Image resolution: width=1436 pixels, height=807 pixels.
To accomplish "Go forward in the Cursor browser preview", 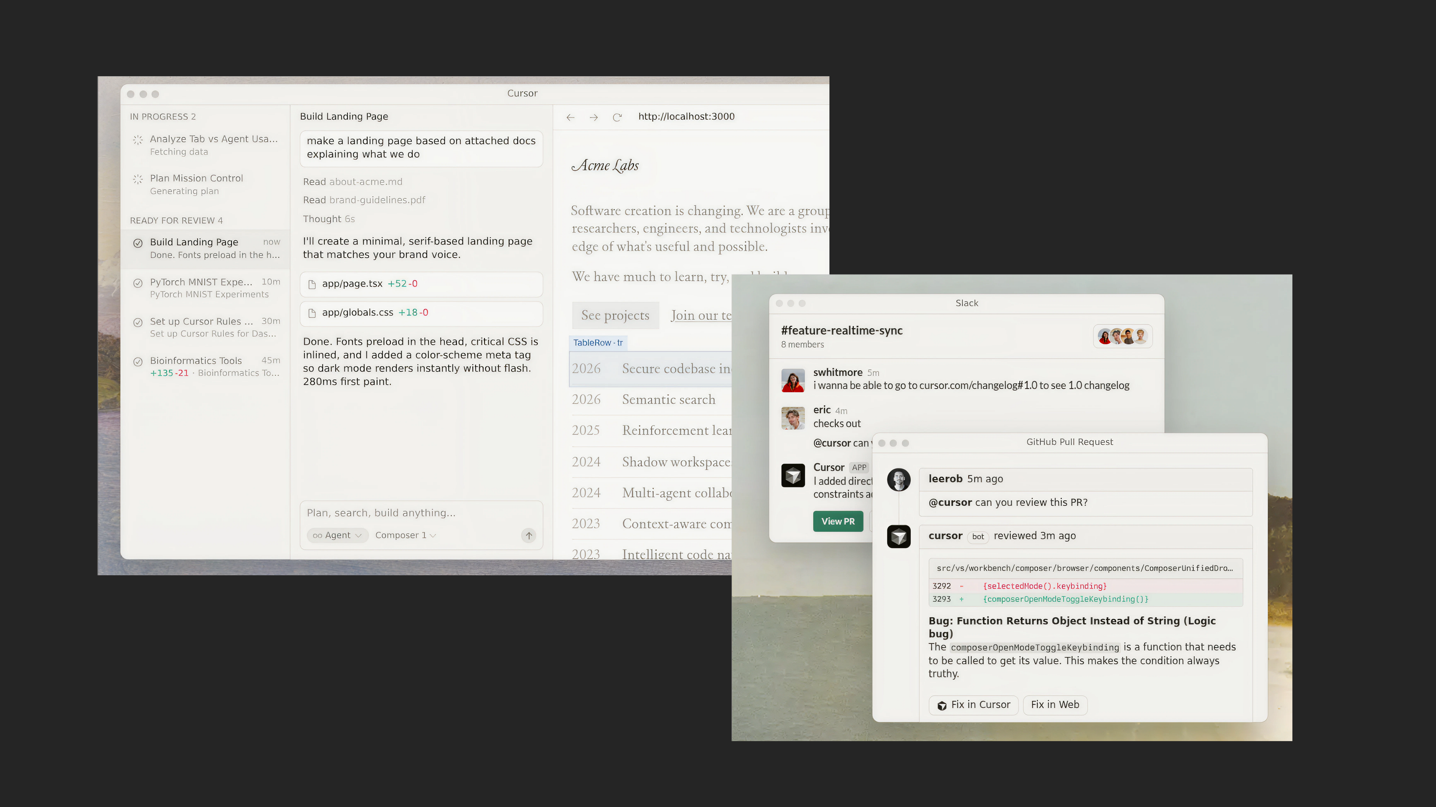I will coord(594,117).
